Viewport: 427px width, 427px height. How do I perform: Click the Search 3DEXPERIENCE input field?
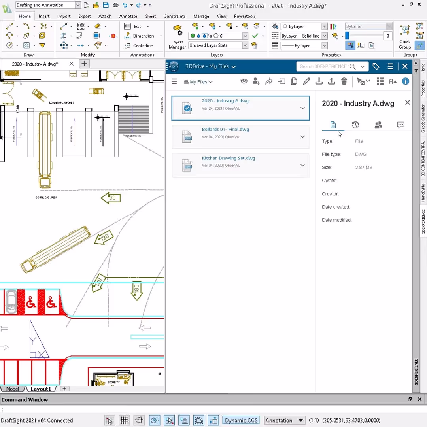[x=323, y=66]
